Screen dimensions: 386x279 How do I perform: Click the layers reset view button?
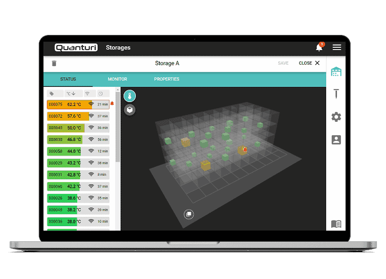[x=189, y=214]
